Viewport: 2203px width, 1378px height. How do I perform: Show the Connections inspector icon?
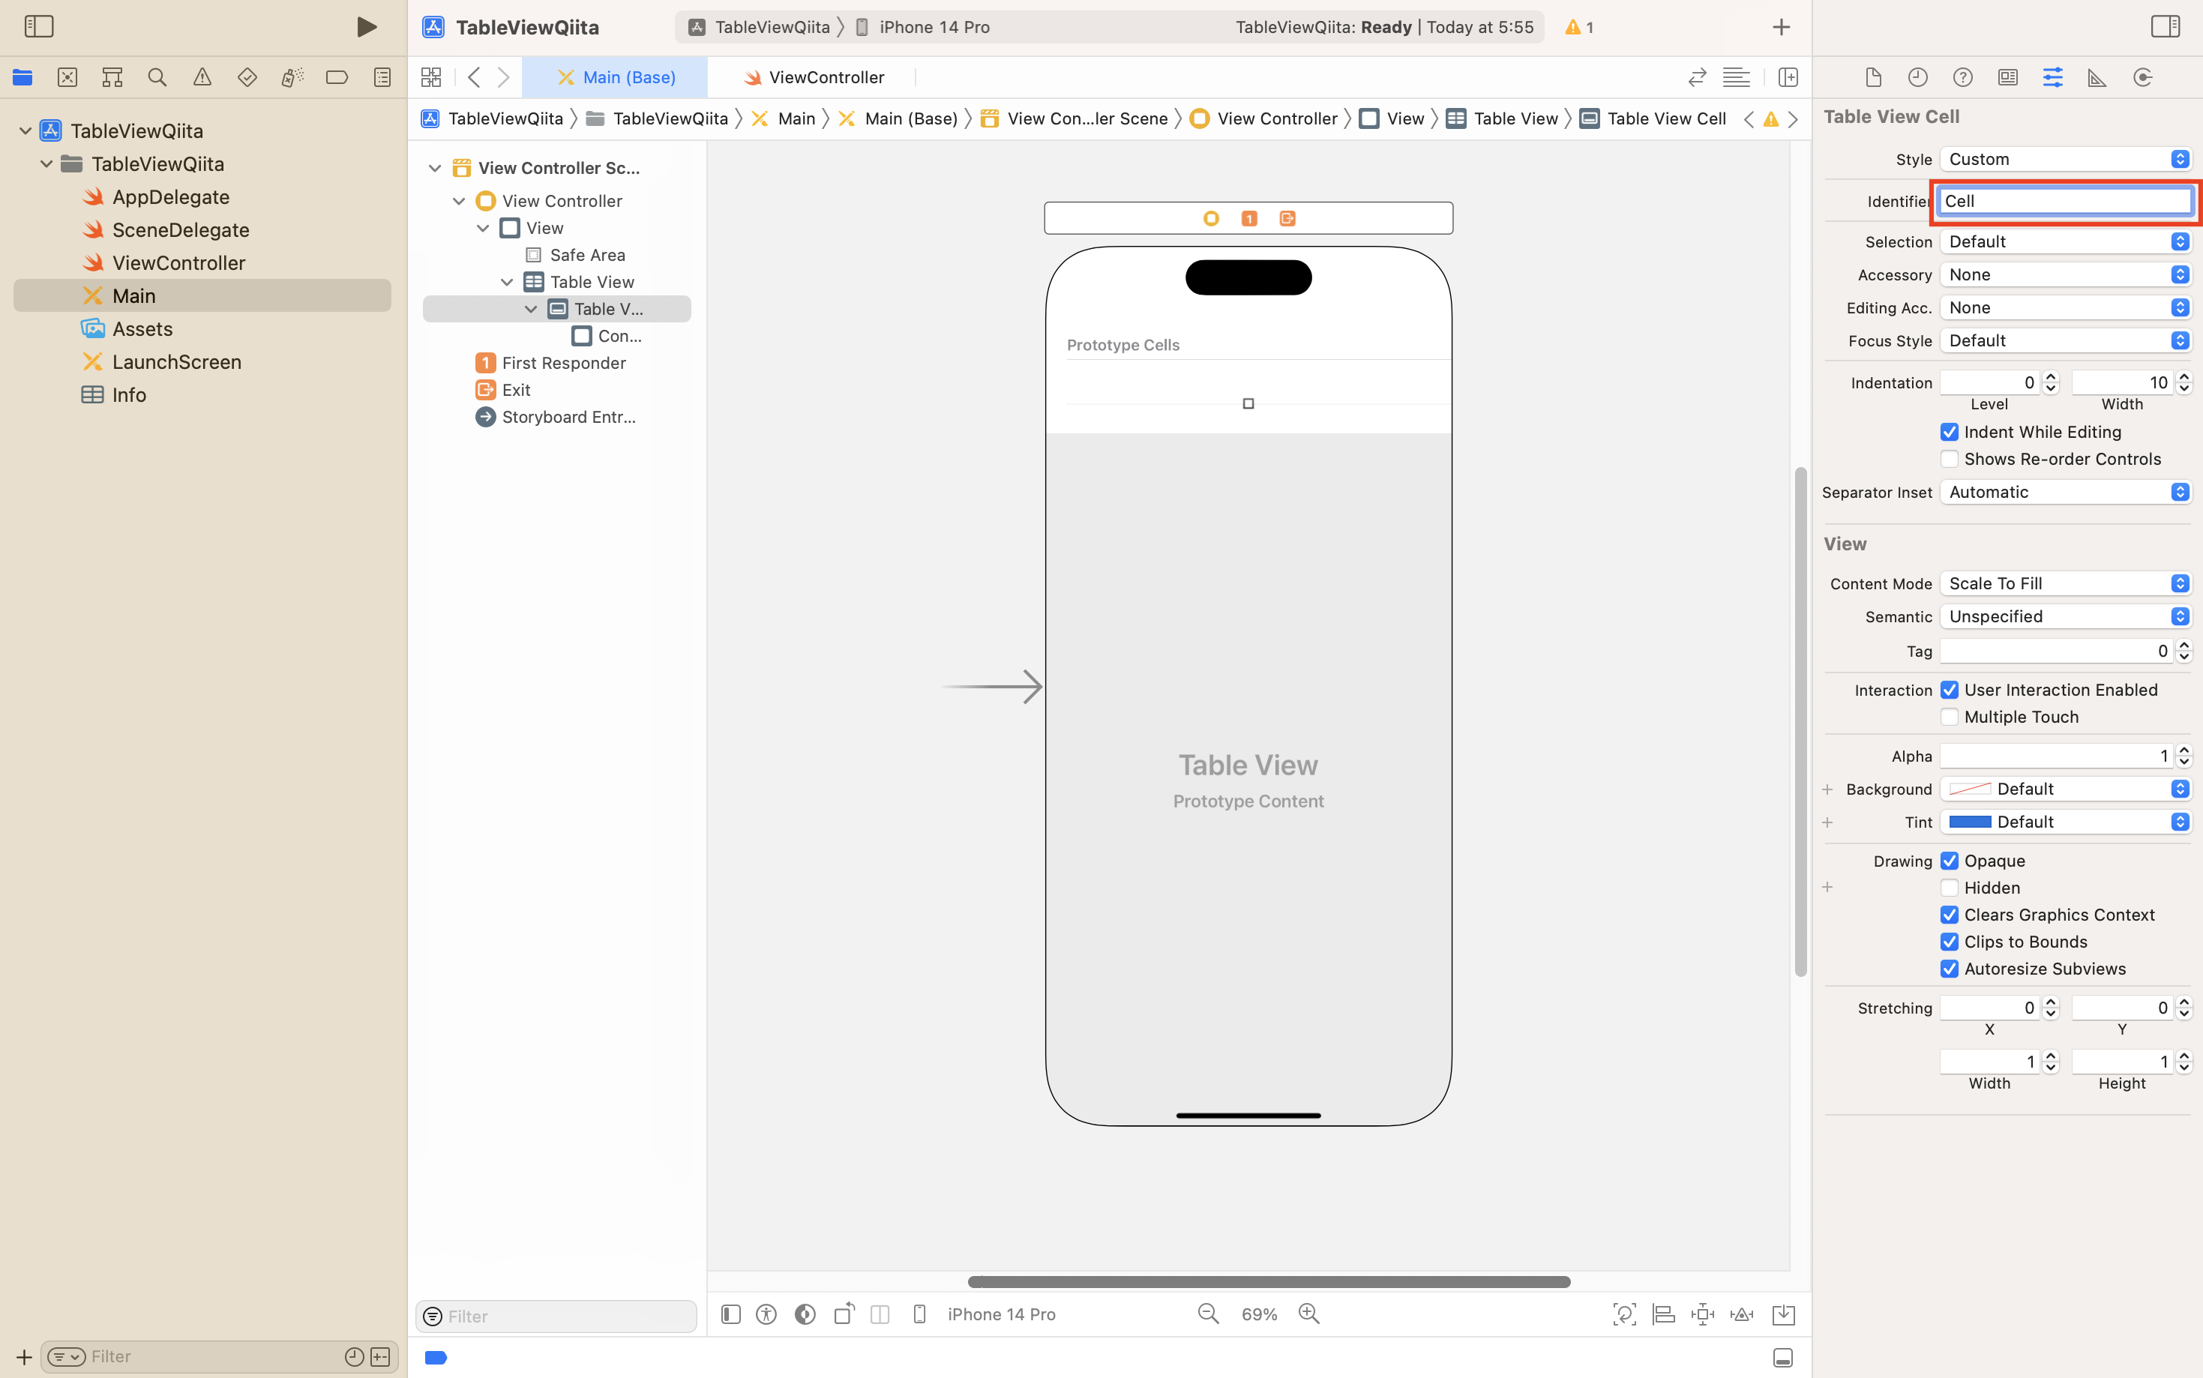2143,77
